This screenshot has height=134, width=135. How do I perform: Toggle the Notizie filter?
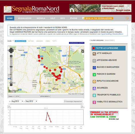coord(31,41)
